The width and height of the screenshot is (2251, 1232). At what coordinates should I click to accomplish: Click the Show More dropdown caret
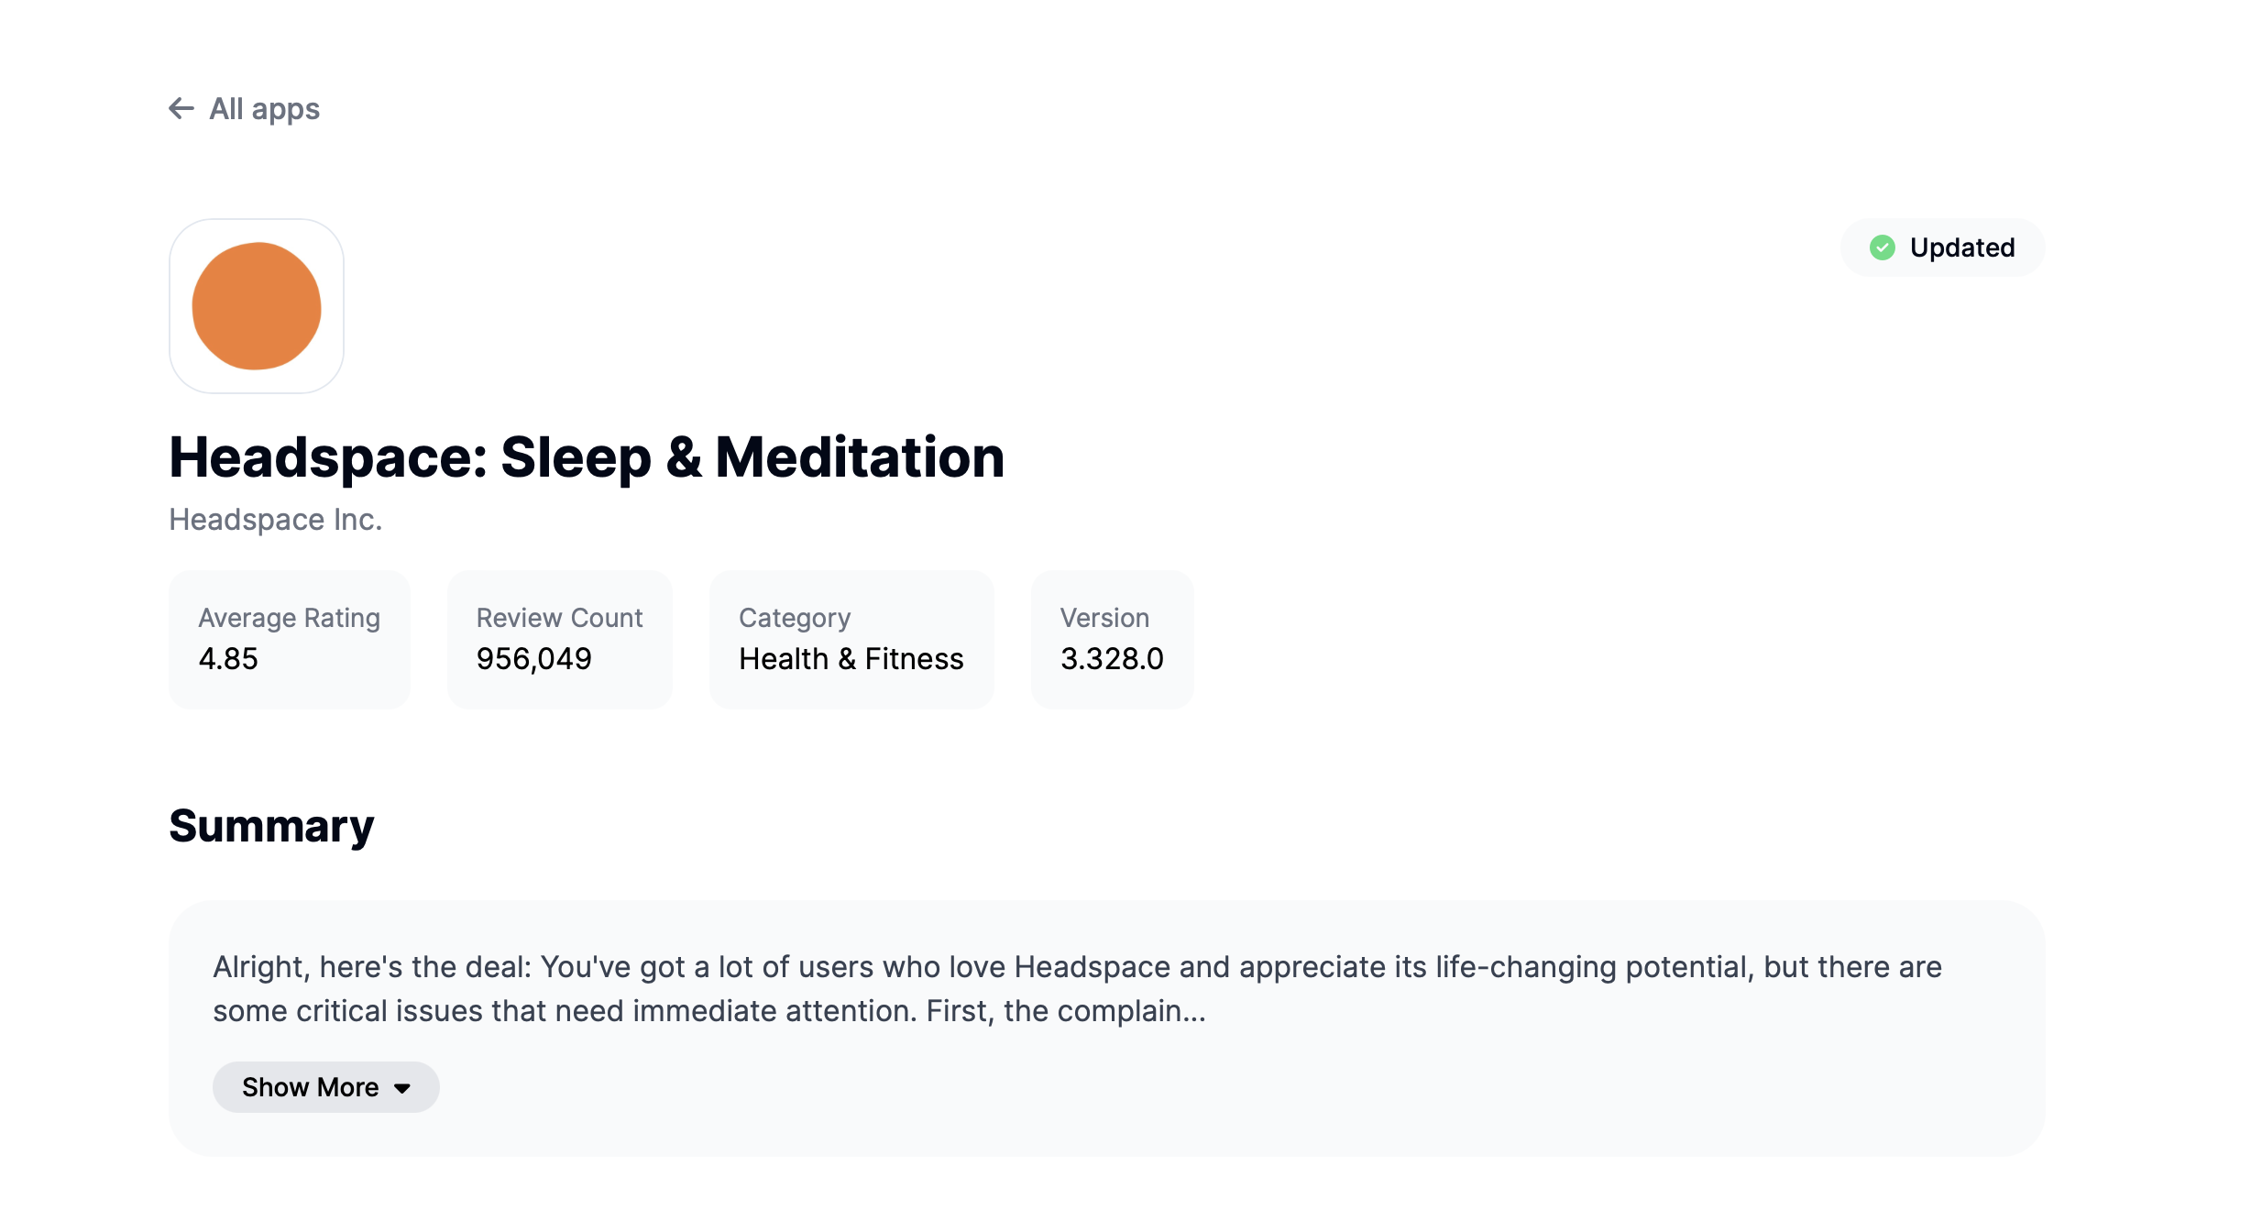tap(402, 1088)
